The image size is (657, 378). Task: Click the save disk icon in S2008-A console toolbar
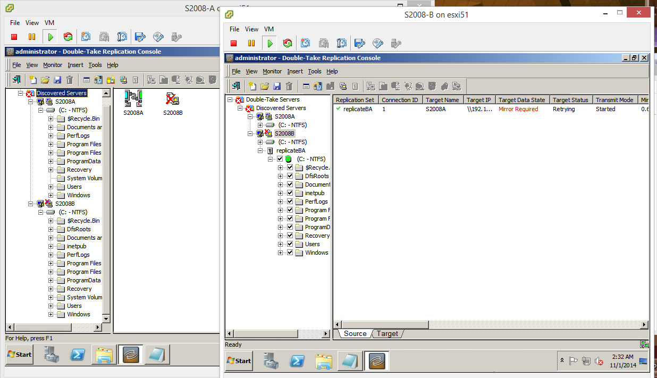(x=57, y=80)
